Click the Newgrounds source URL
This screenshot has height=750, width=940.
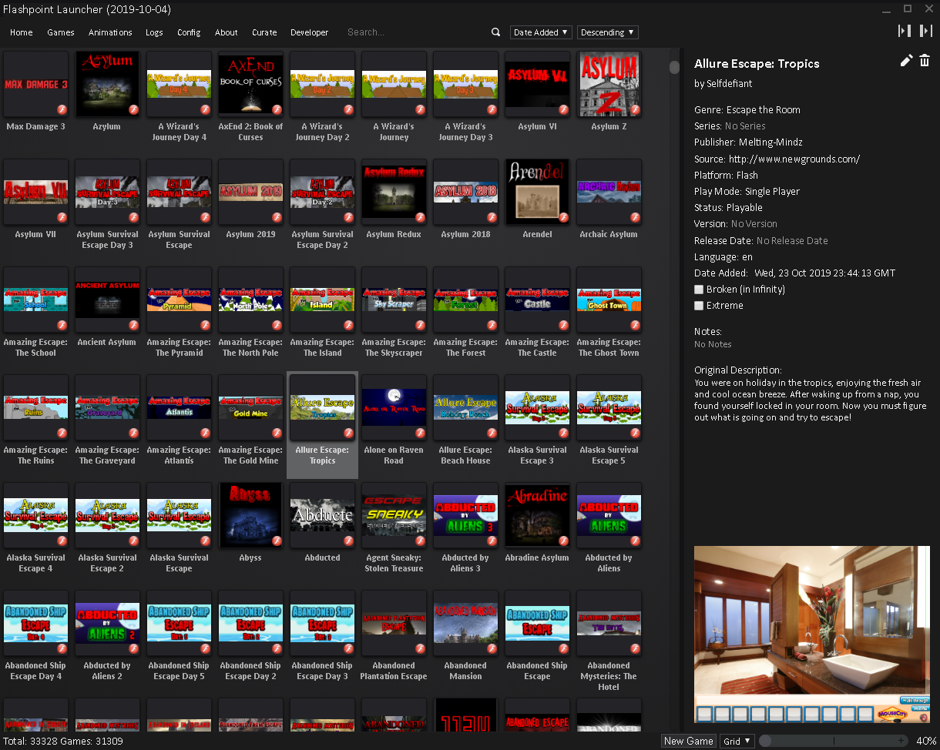click(794, 159)
